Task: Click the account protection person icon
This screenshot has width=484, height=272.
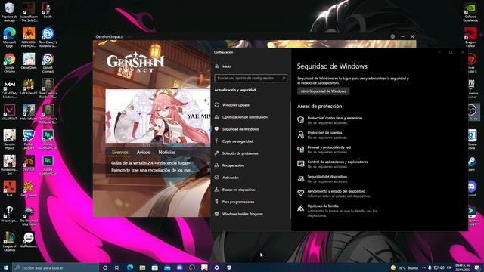Action: [301, 134]
